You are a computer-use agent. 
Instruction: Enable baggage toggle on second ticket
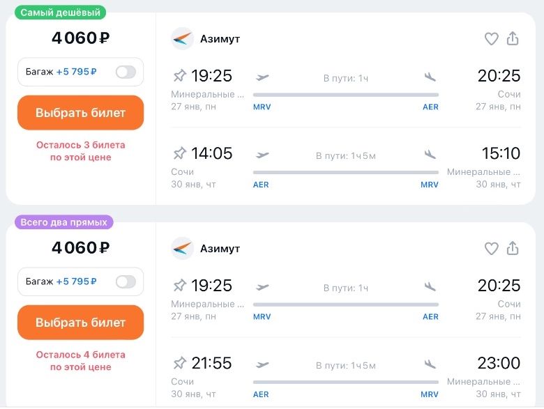coord(126,281)
